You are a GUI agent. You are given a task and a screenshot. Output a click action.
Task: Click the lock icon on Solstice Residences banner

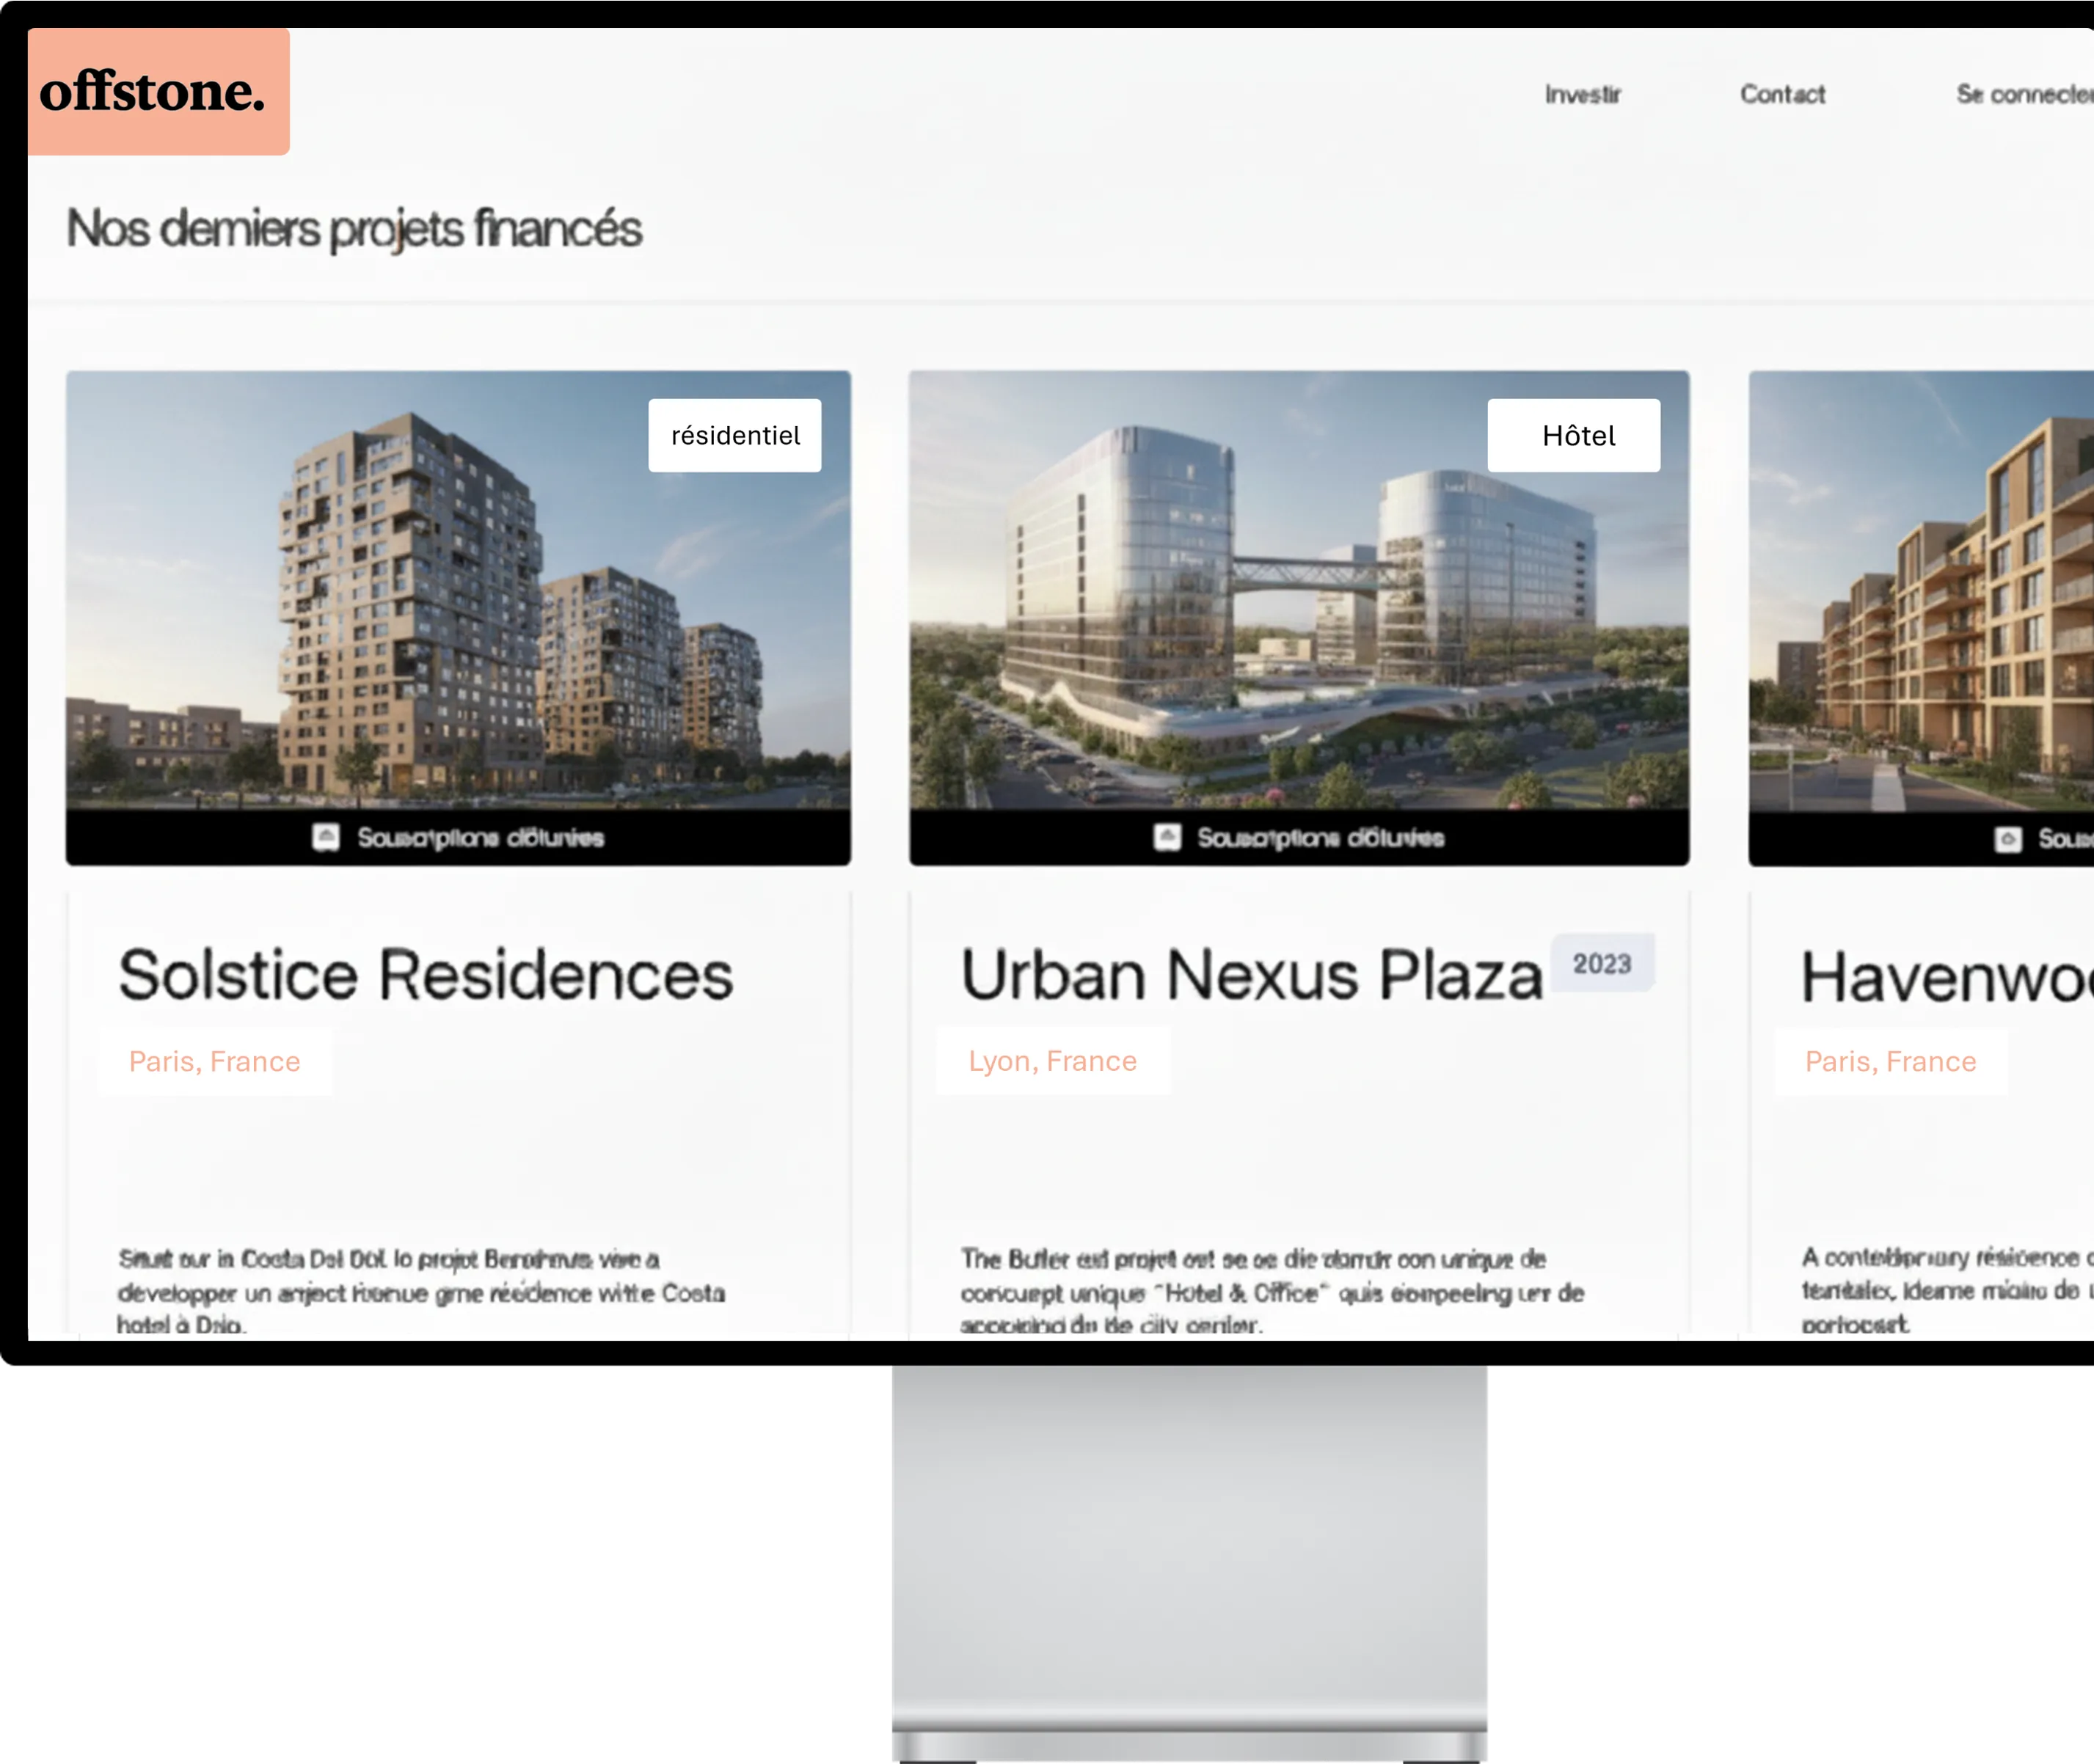[x=325, y=837]
